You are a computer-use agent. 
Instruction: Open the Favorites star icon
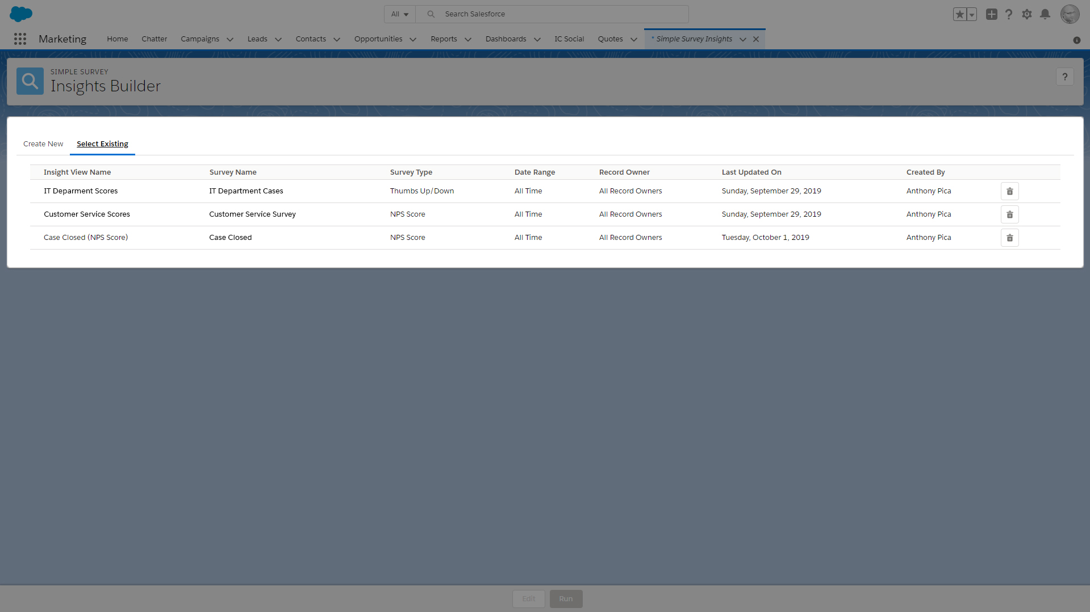pos(959,14)
